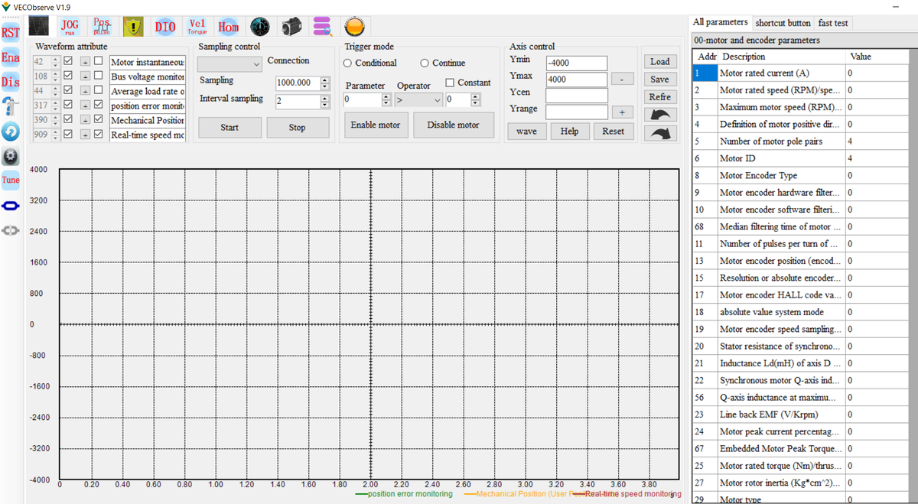
Task: Click the spinner for channel address 42
Action: pos(56,62)
